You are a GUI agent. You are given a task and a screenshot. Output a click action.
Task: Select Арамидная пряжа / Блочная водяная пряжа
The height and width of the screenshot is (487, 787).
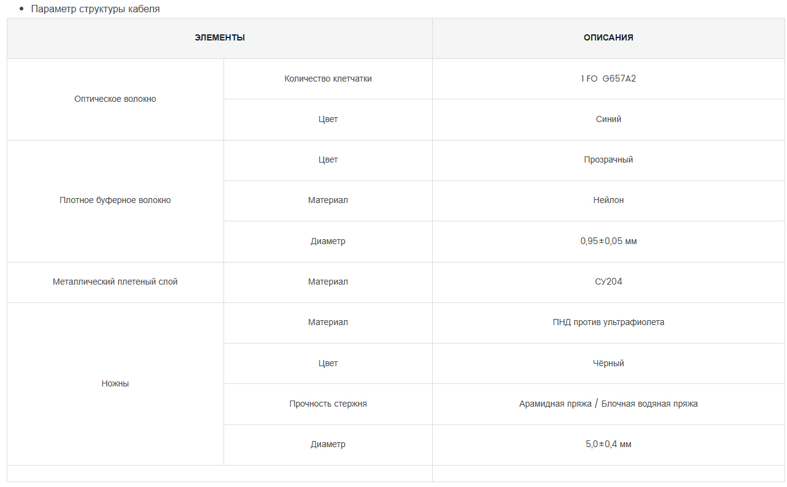click(608, 404)
